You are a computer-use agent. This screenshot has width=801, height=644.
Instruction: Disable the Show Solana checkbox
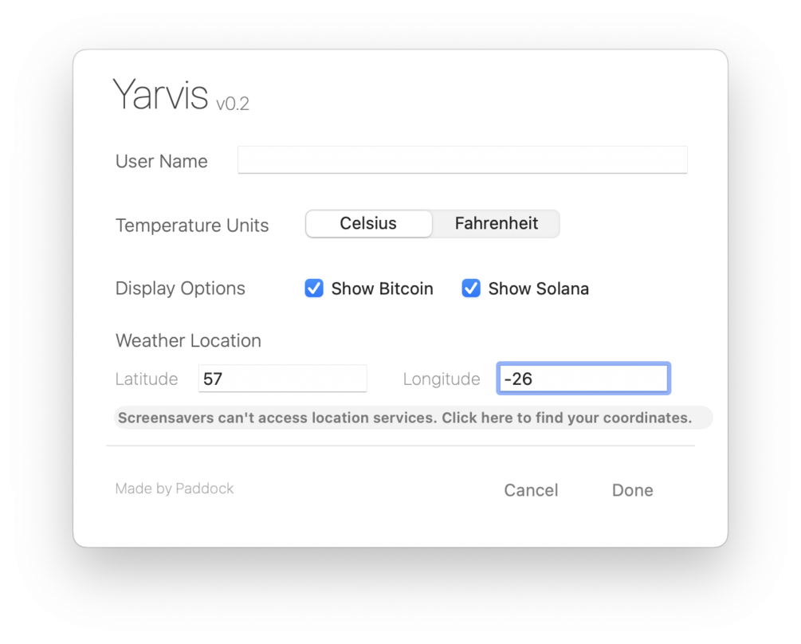pyautogui.click(x=471, y=289)
